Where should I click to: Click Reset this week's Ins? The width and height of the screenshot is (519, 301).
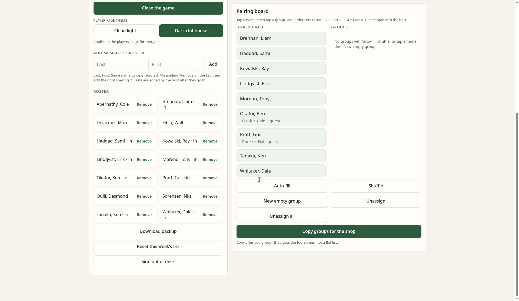tap(158, 247)
